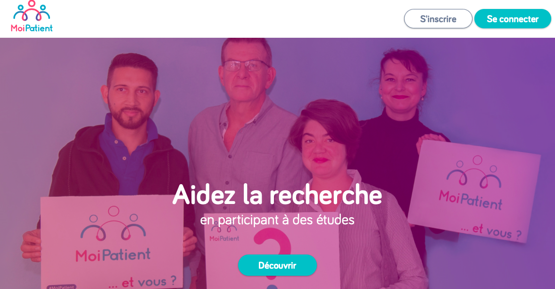Click the MoiPatient text on left sign
The image size is (555, 289).
point(113,255)
